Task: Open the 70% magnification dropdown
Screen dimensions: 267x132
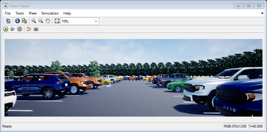Action: pyautogui.click(x=80, y=21)
